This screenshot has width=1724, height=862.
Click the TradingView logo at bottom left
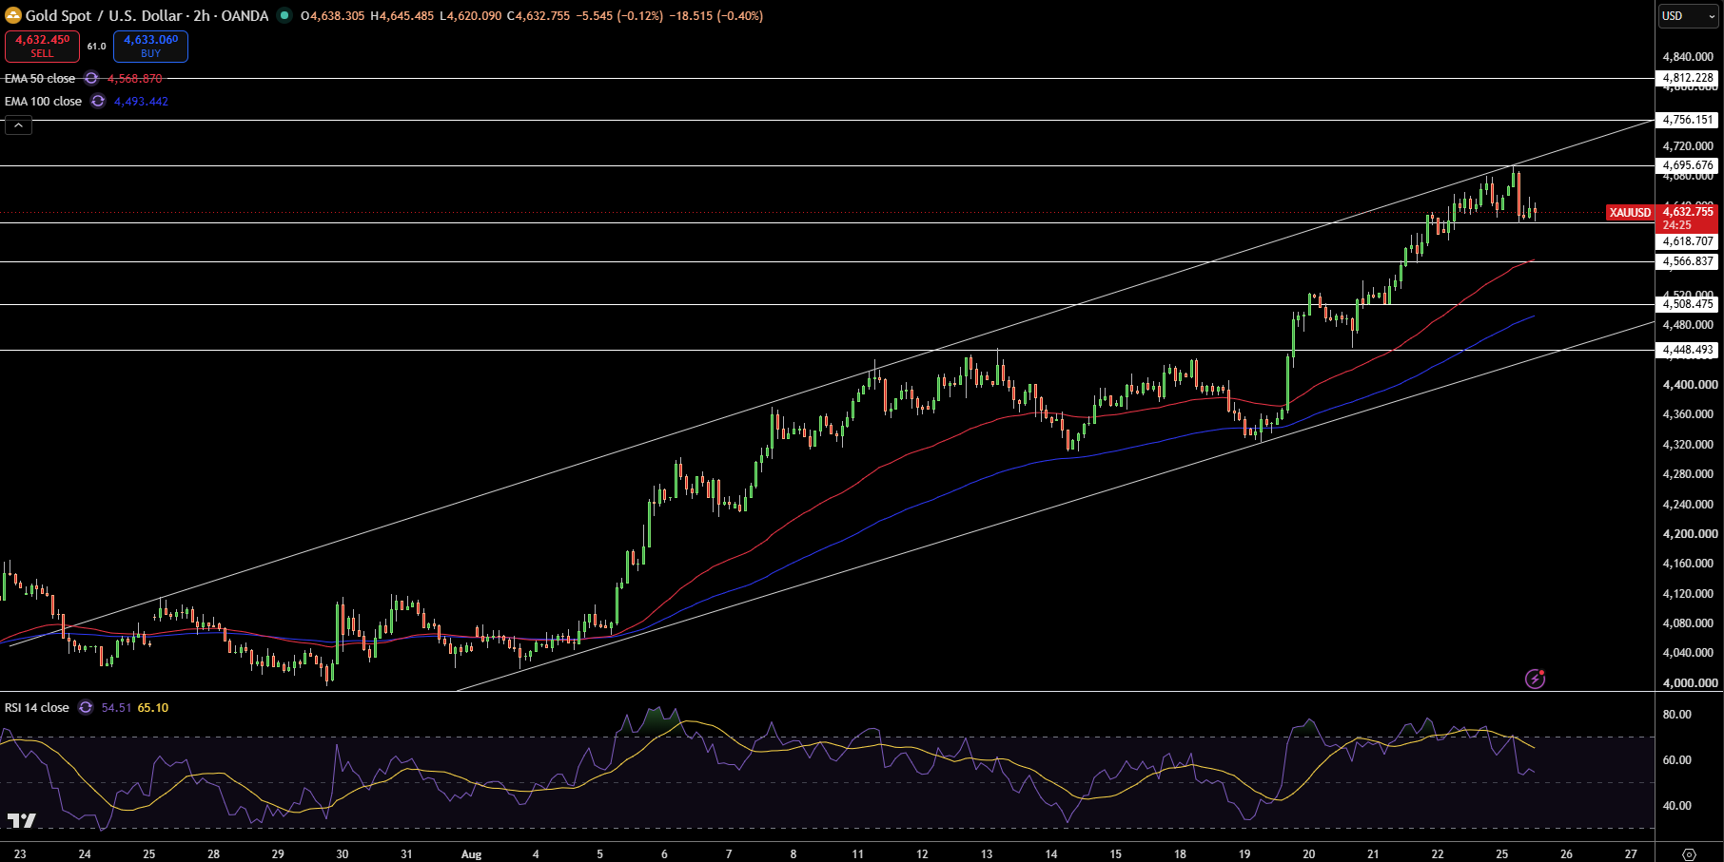tap(22, 820)
